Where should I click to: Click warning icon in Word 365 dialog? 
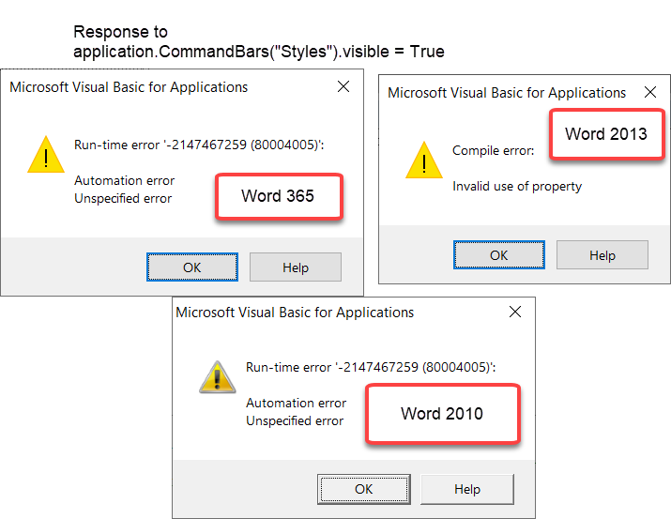(x=46, y=155)
